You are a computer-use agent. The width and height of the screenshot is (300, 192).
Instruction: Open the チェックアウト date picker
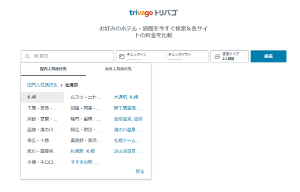(187, 56)
